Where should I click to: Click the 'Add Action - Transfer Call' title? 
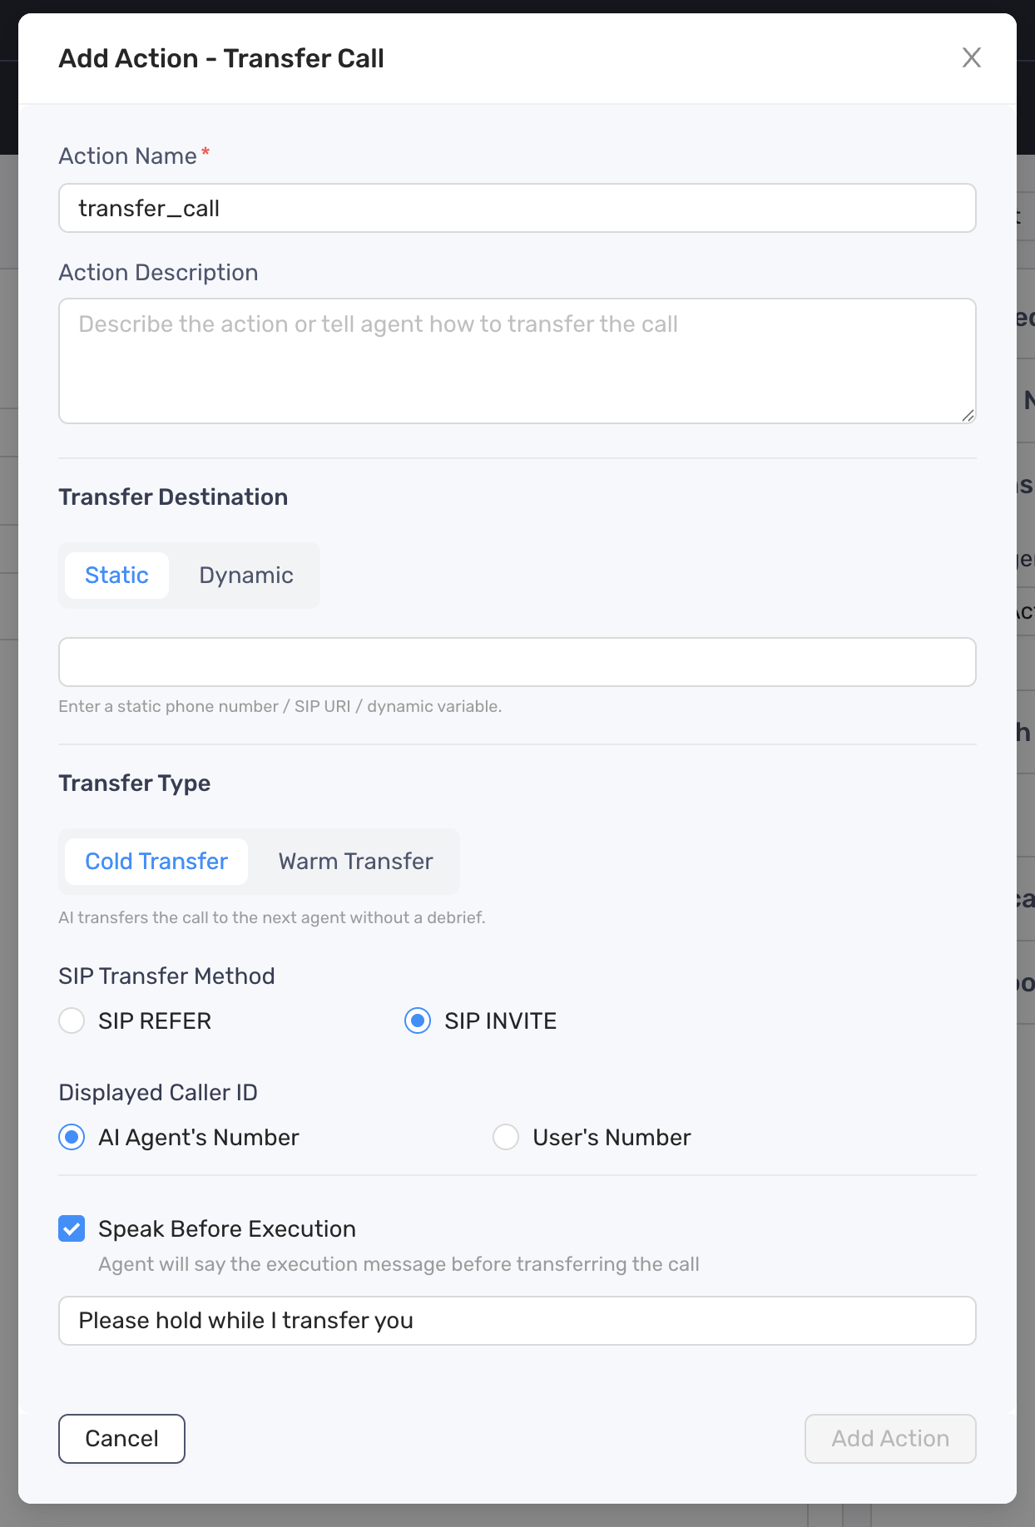(221, 58)
